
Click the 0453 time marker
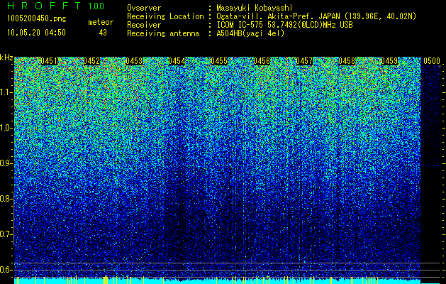pyautogui.click(x=134, y=61)
